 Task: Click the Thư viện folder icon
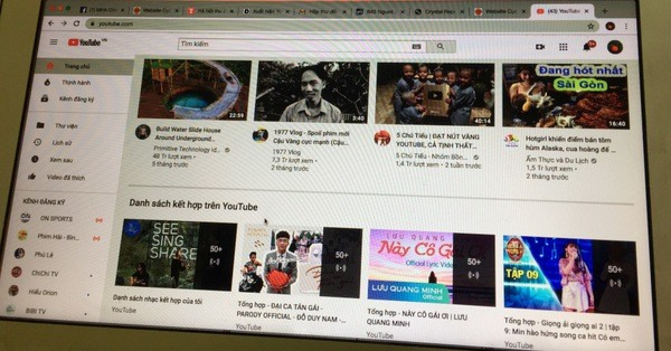(x=40, y=126)
